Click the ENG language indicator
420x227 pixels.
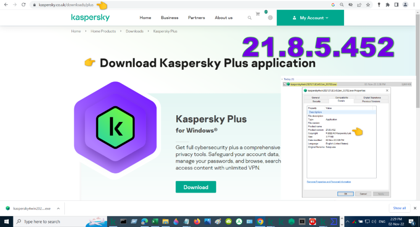[x=382, y=222]
